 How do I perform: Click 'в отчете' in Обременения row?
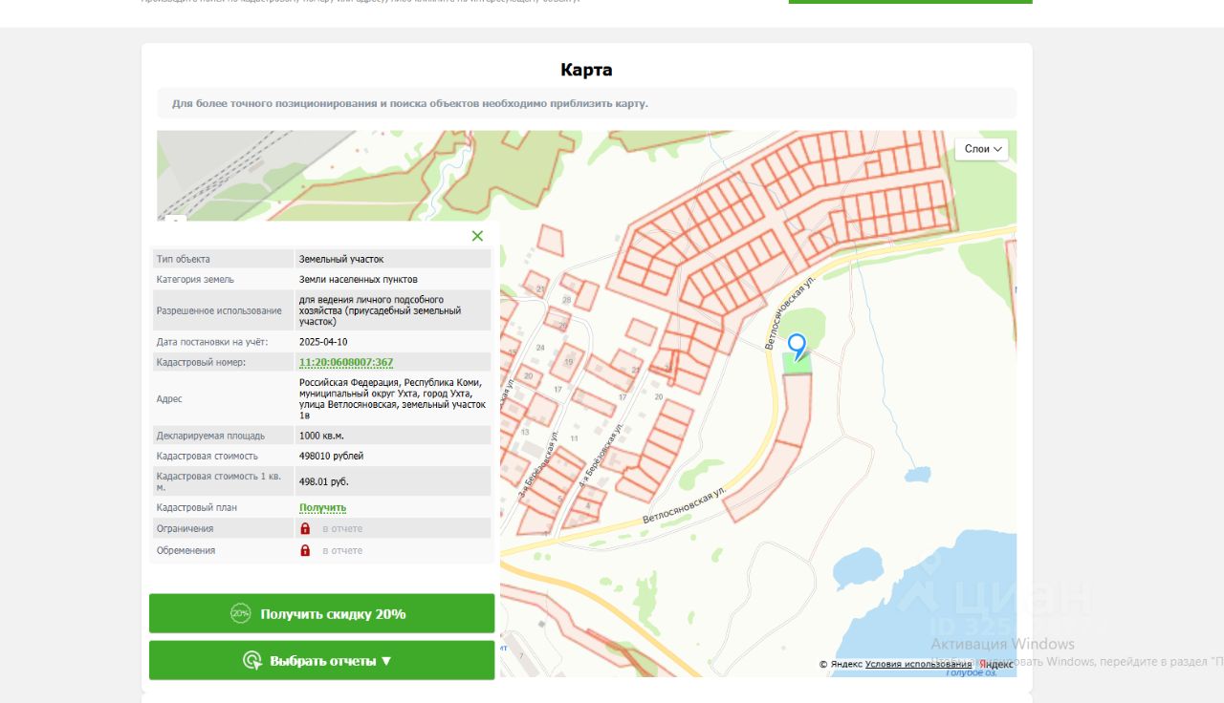(x=342, y=550)
